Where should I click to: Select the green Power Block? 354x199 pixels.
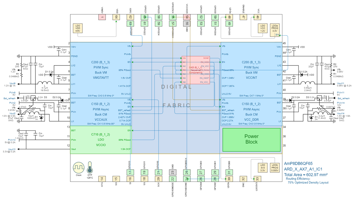click(x=251, y=139)
